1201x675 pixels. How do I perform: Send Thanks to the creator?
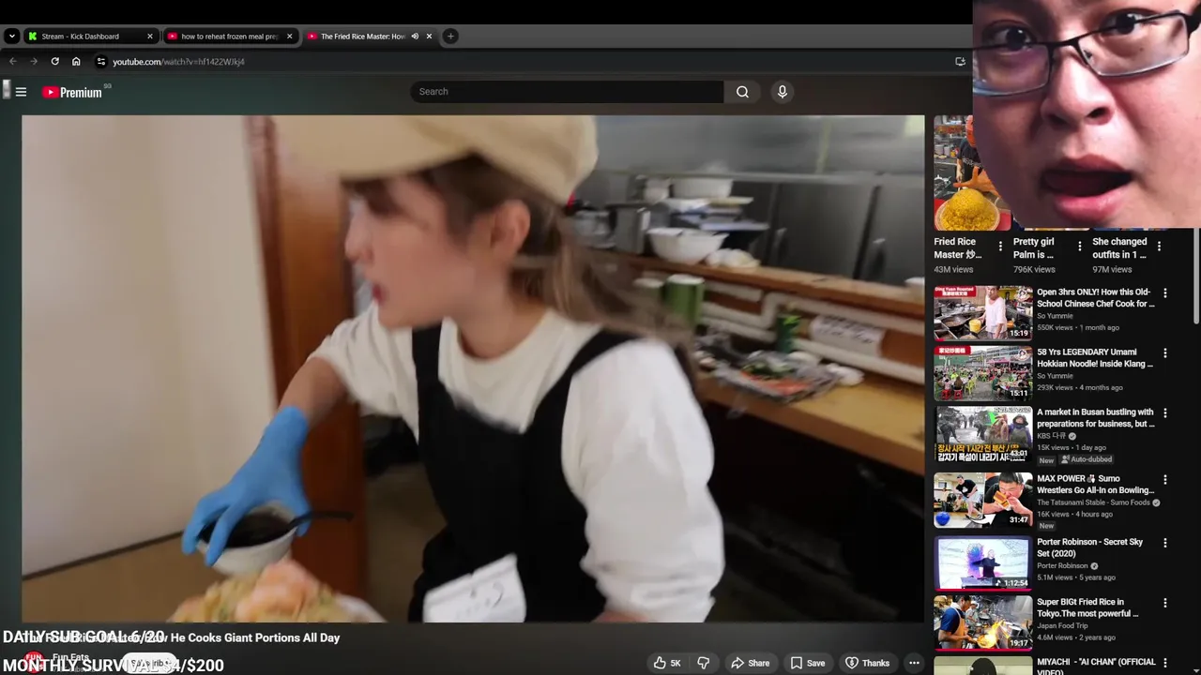click(867, 663)
